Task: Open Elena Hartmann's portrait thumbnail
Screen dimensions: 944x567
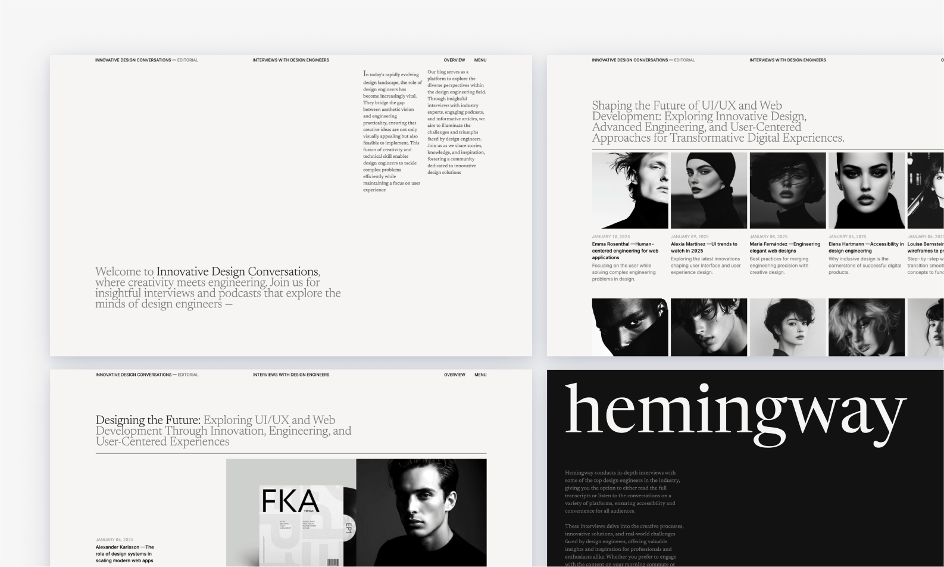Action: tap(866, 191)
